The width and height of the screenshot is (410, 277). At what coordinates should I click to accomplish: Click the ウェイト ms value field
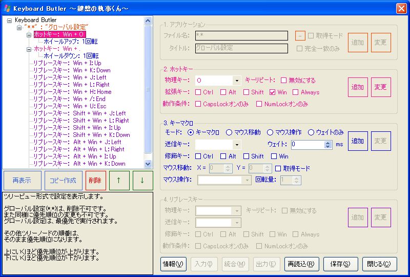308,144
